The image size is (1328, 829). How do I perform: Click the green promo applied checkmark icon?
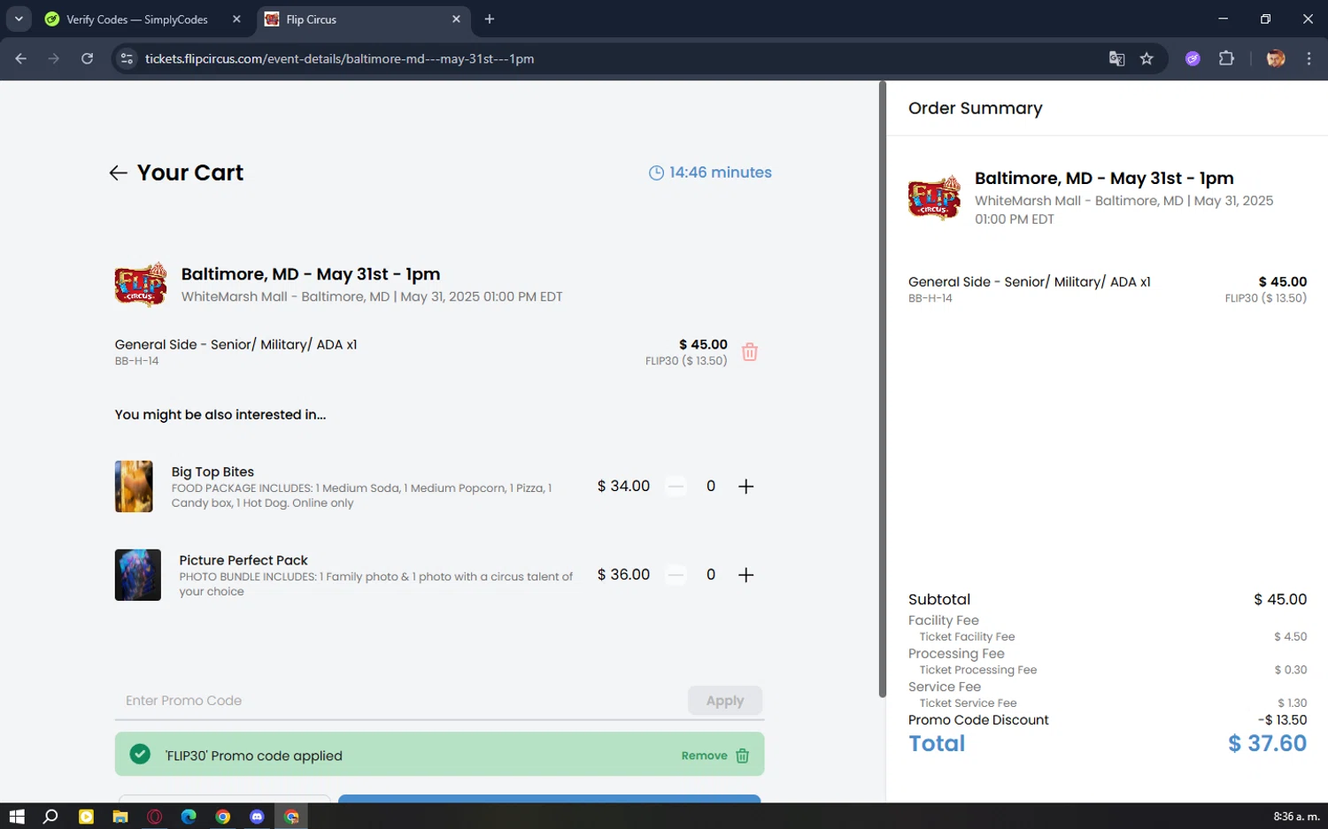pyautogui.click(x=140, y=755)
